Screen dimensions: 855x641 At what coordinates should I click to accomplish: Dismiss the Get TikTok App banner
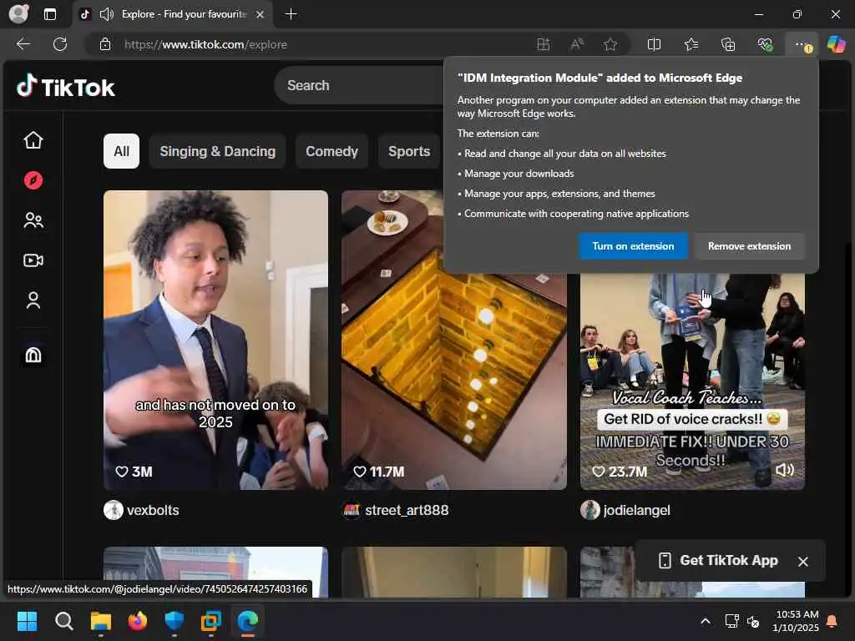tap(803, 562)
